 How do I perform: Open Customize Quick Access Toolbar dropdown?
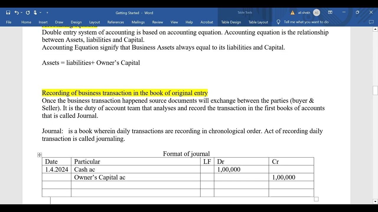click(x=47, y=13)
